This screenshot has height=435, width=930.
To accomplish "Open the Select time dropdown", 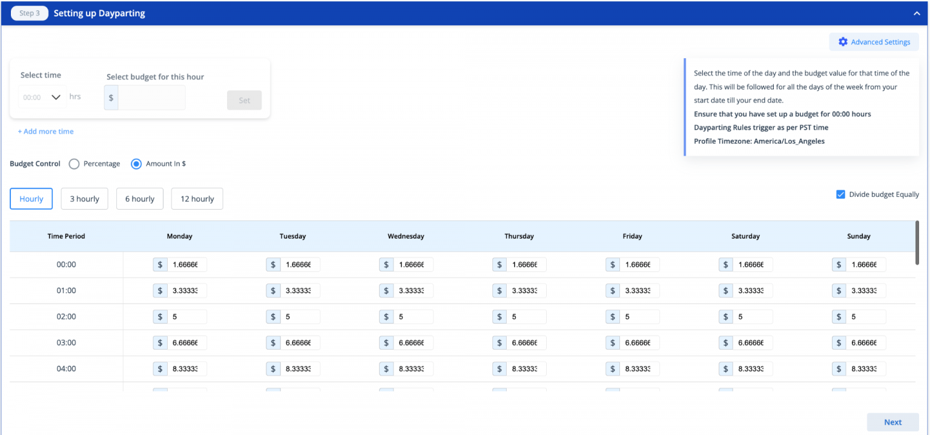I will click(x=42, y=97).
